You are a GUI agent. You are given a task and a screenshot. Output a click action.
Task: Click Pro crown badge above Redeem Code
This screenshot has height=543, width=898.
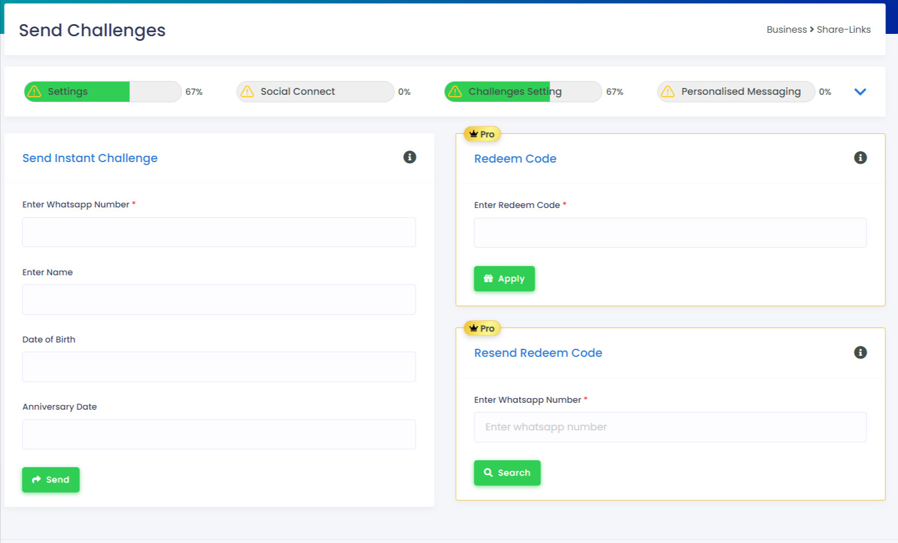click(482, 134)
